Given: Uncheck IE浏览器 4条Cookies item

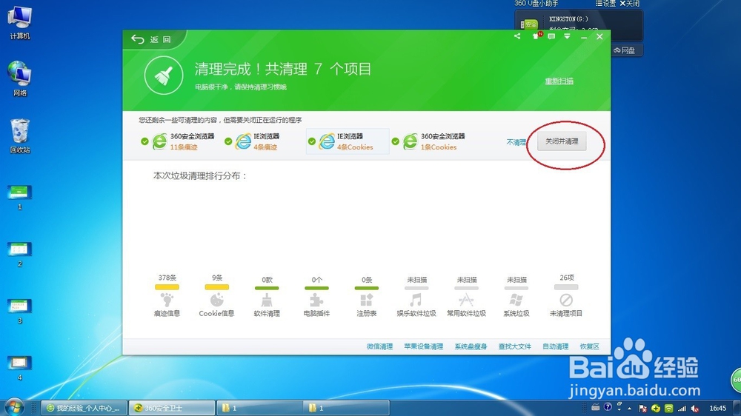Looking at the screenshot, I should [x=311, y=141].
